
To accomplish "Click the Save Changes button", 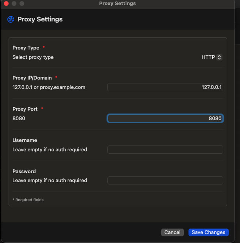I will pyautogui.click(x=208, y=232).
